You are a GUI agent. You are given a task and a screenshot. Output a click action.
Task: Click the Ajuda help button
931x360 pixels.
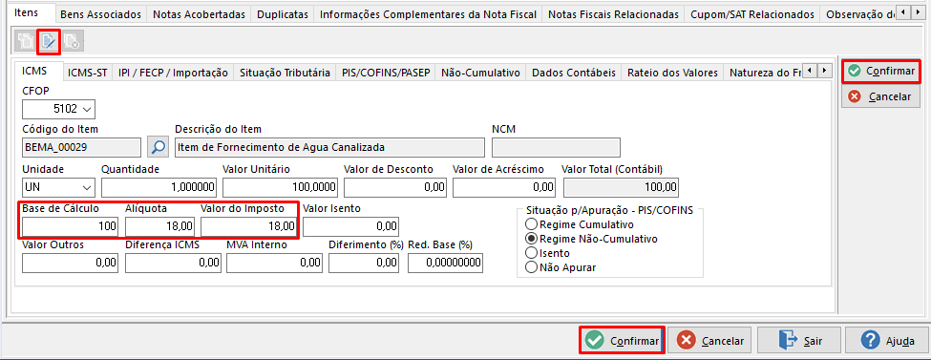tap(888, 340)
